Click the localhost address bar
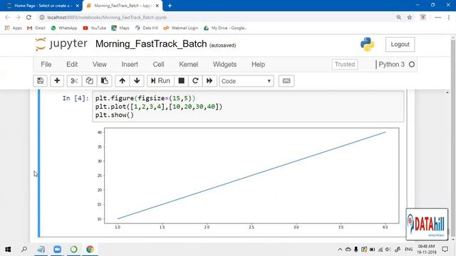Viewport: 456px width, 256px height. [215, 17]
